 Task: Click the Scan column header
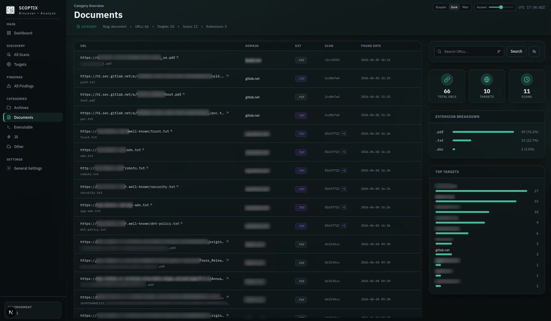click(329, 46)
